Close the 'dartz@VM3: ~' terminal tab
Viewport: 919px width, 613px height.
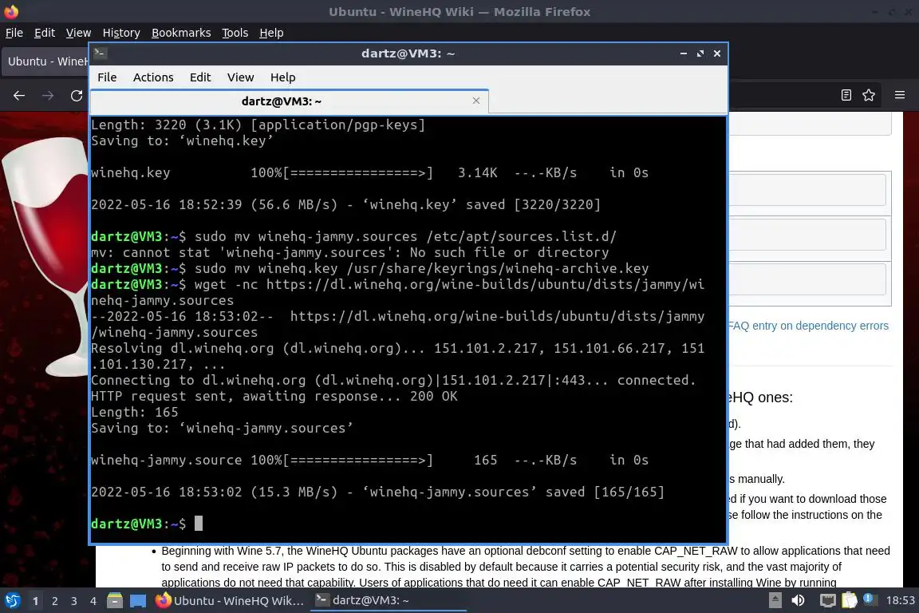click(x=476, y=101)
